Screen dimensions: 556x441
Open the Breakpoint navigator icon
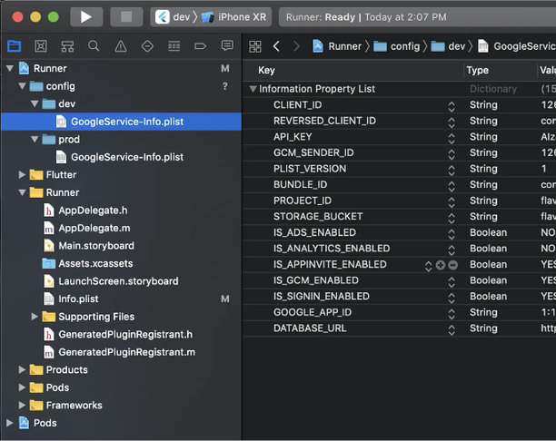201,46
